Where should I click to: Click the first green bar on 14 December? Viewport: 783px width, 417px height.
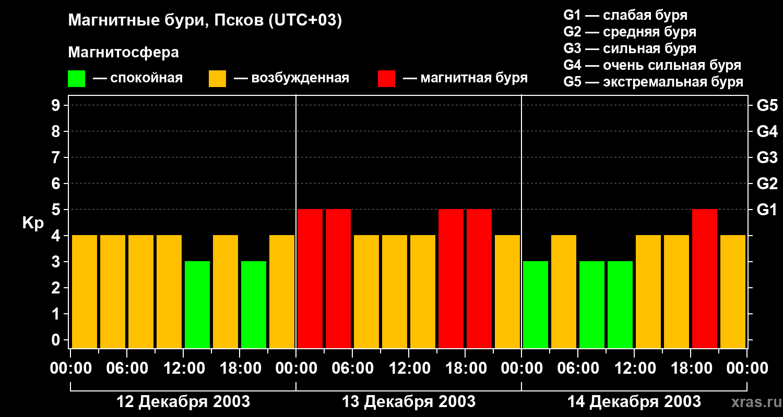(536, 304)
